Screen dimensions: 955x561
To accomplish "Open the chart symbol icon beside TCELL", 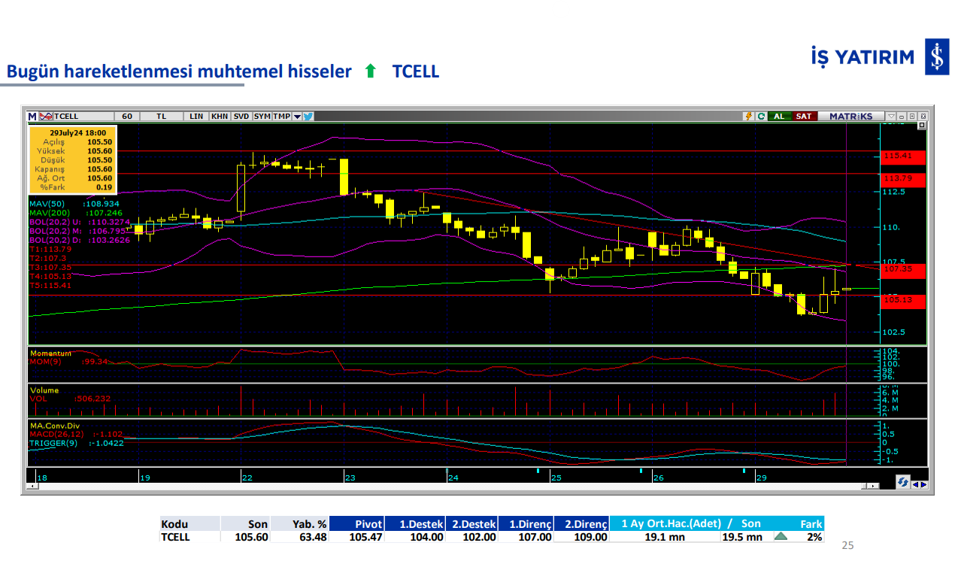I will [x=46, y=116].
